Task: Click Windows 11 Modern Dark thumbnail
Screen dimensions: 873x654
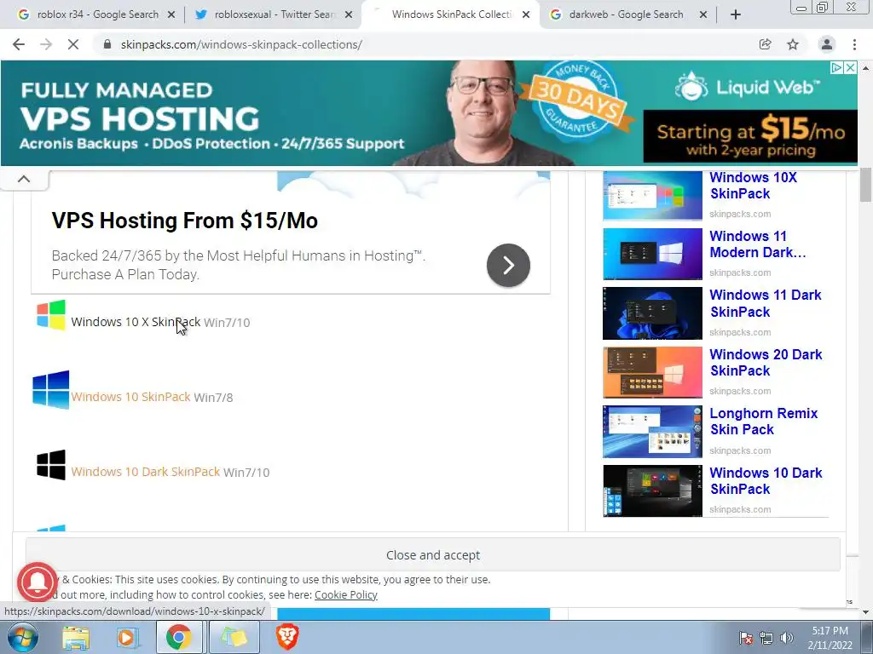Action: (x=652, y=254)
